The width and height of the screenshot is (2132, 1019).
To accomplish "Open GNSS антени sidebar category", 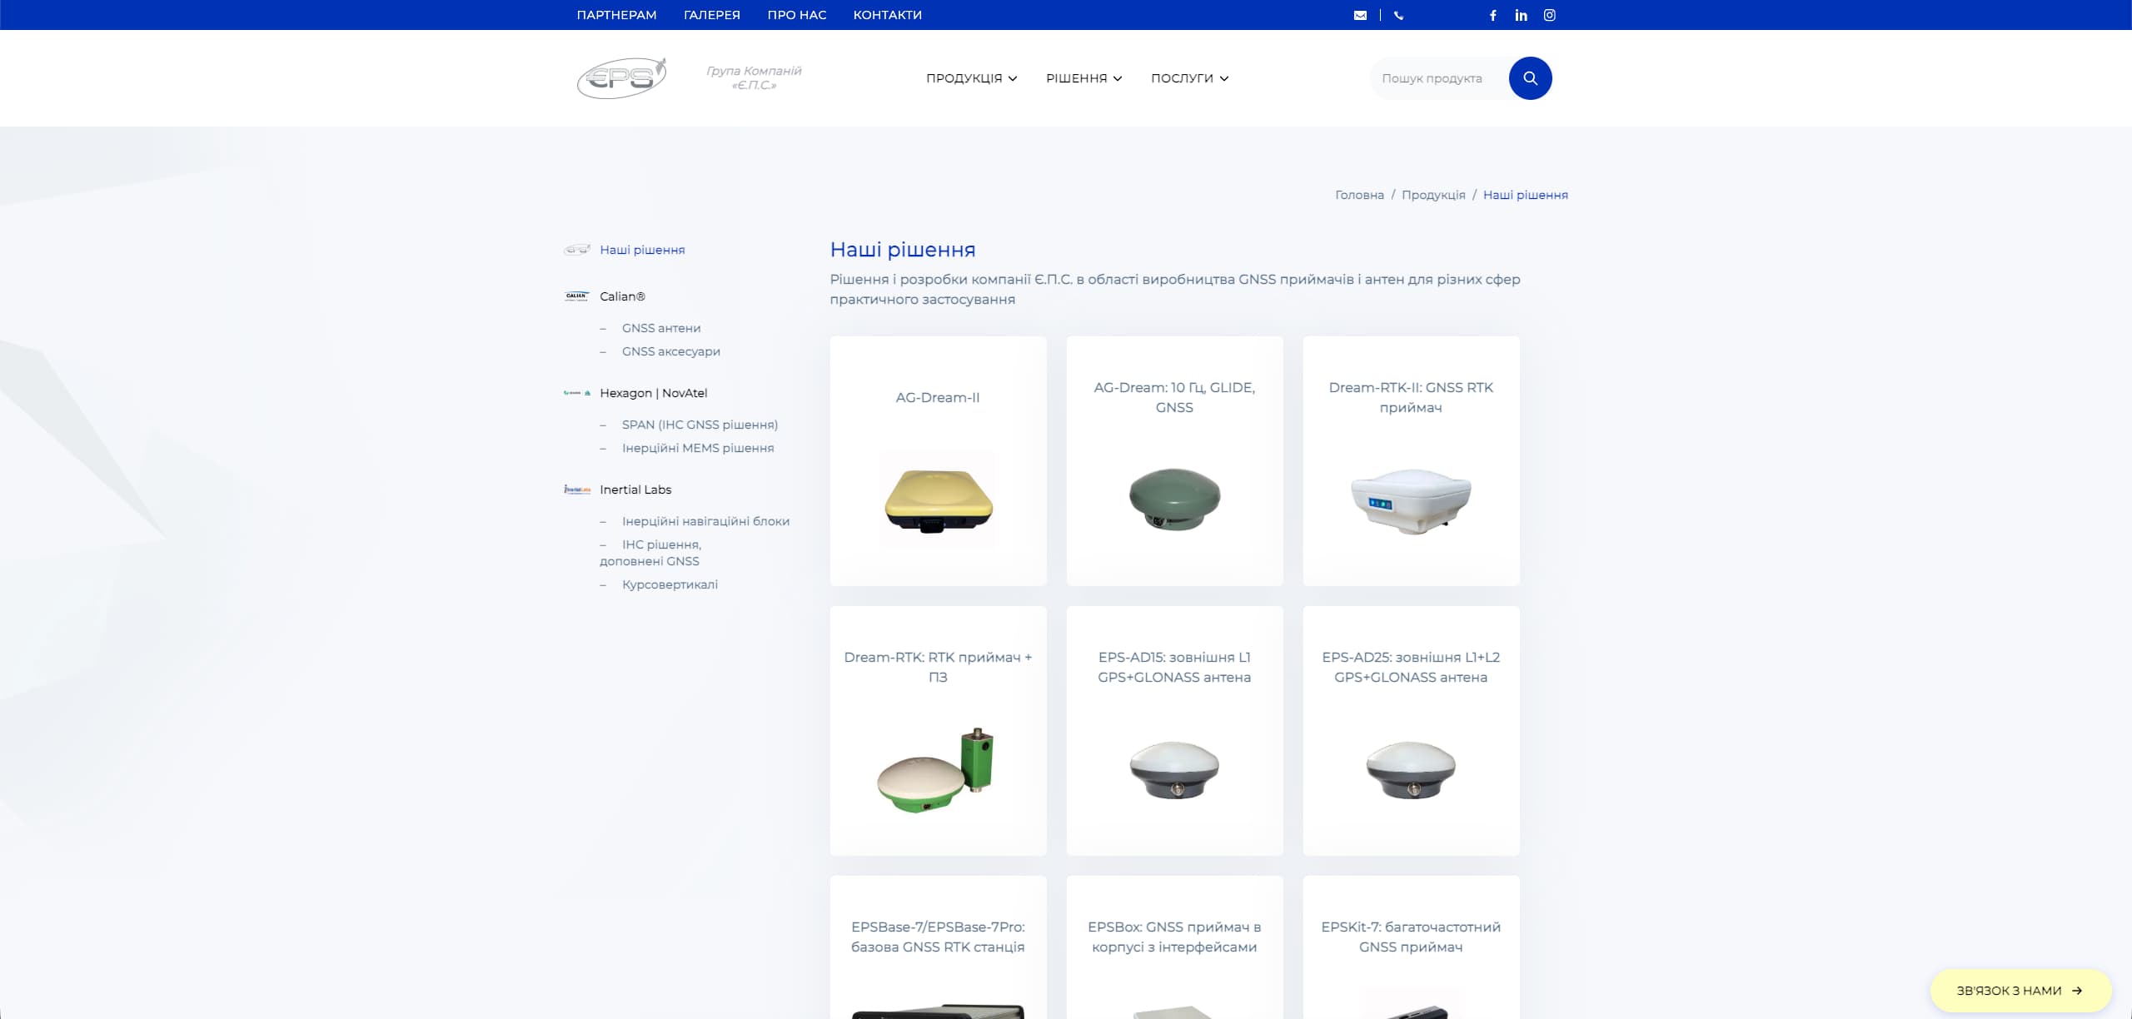I will tap(660, 328).
